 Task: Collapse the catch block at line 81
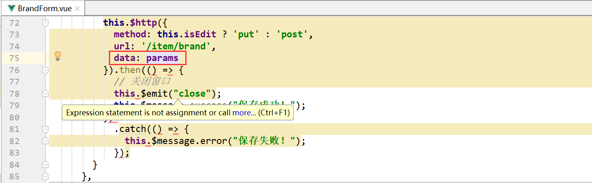coord(45,129)
